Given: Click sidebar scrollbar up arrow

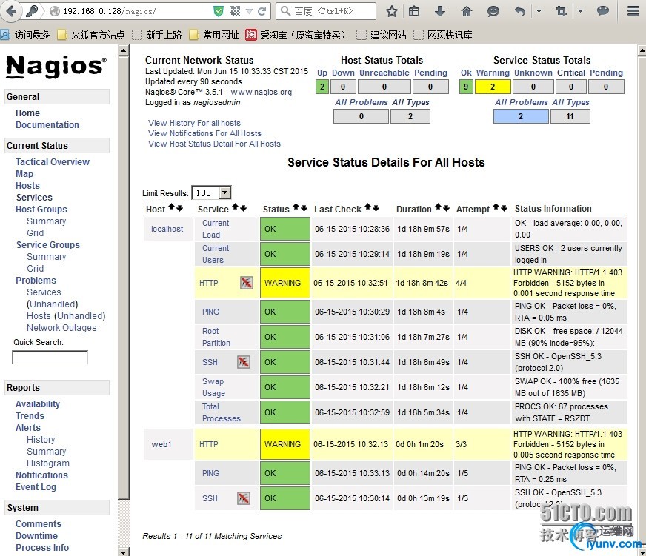Looking at the screenshot, I should click(123, 51).
